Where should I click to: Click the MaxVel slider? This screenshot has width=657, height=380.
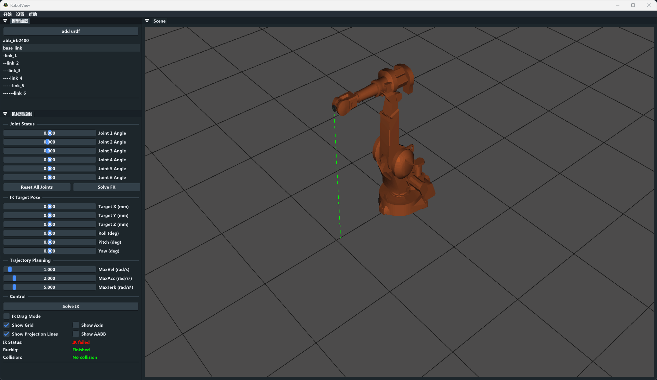click(x=50, y=269)
